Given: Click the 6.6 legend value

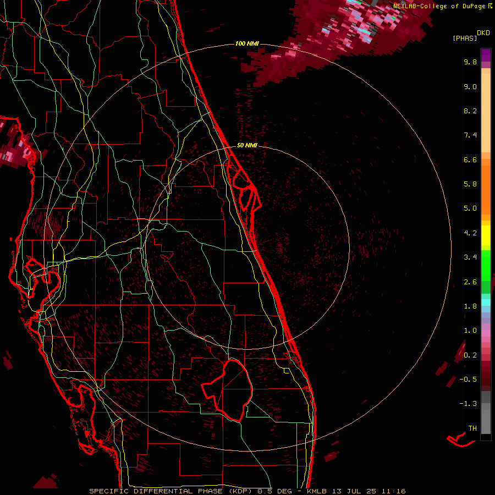Looking at the screenshot, I should tap(470, 159).
